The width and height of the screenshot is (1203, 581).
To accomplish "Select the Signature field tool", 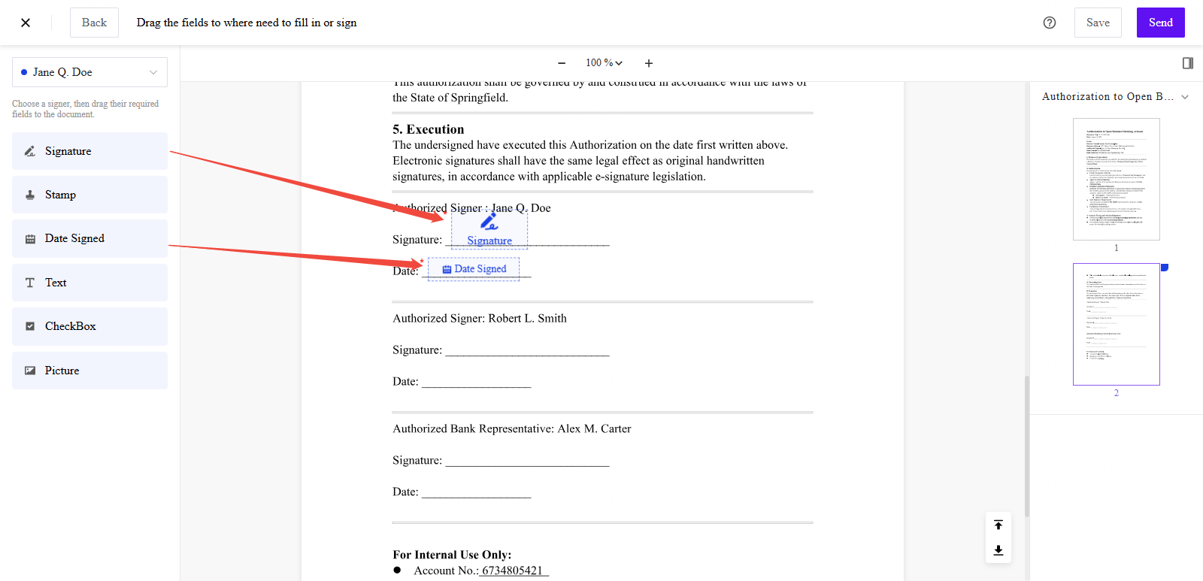I will click(89, 151).
